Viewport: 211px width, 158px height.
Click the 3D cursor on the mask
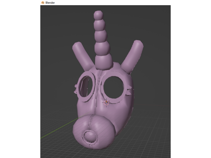tap(106, 102)
